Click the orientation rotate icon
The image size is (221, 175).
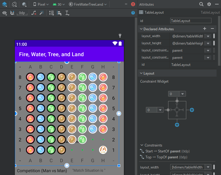14,4
